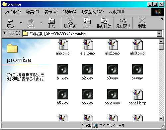Select the b5.wav speaker icon
The image size is (166, 130).
click(63, 94)
